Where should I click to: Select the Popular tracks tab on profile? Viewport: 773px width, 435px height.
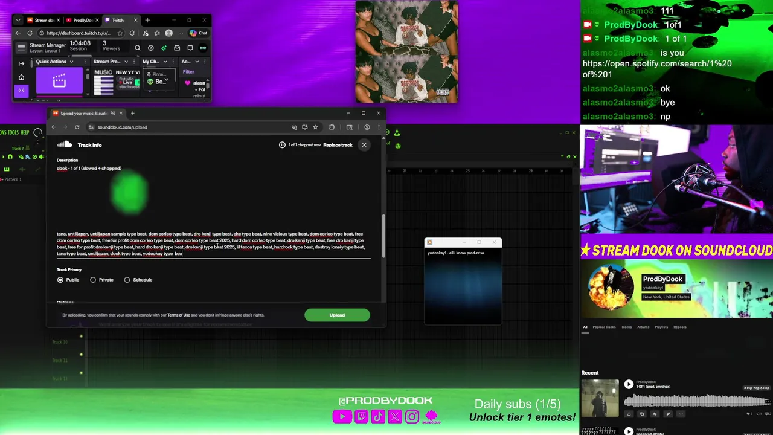coord(604,327)
